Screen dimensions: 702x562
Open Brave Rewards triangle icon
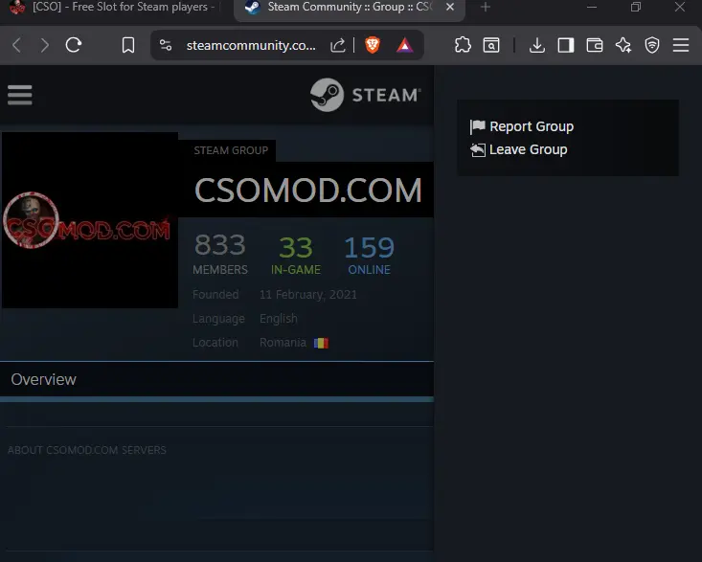[x=405, y=45]
